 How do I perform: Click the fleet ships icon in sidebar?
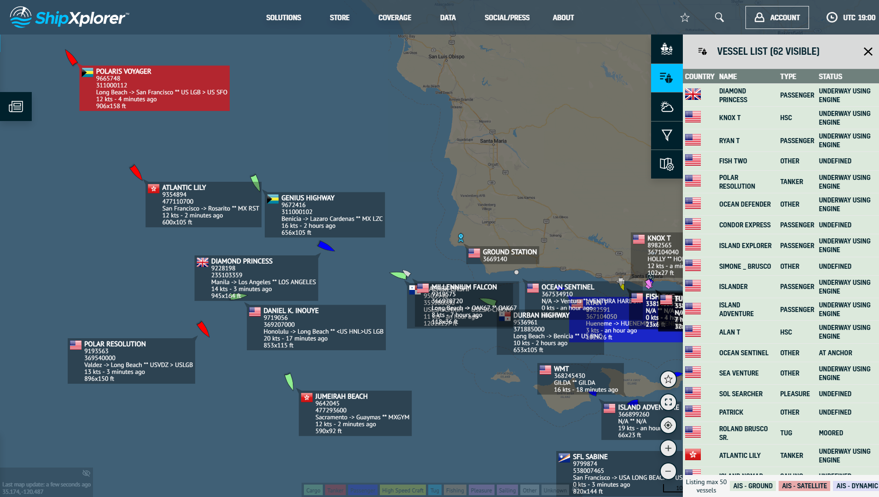click(x=667, y=49)
